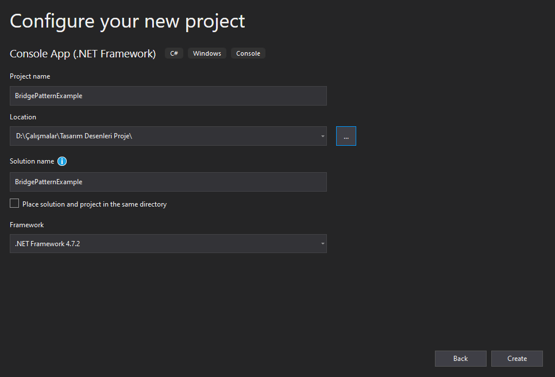Click the Framework label
Screen dimensions: 555x377
(27, 225)
